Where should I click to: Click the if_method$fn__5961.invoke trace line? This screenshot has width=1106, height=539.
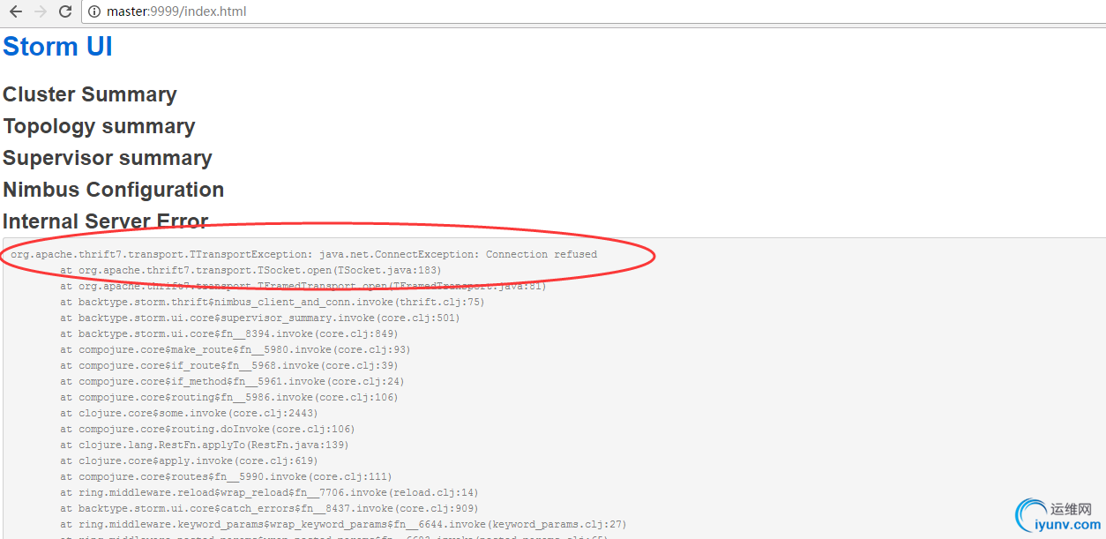coord(232,381)
